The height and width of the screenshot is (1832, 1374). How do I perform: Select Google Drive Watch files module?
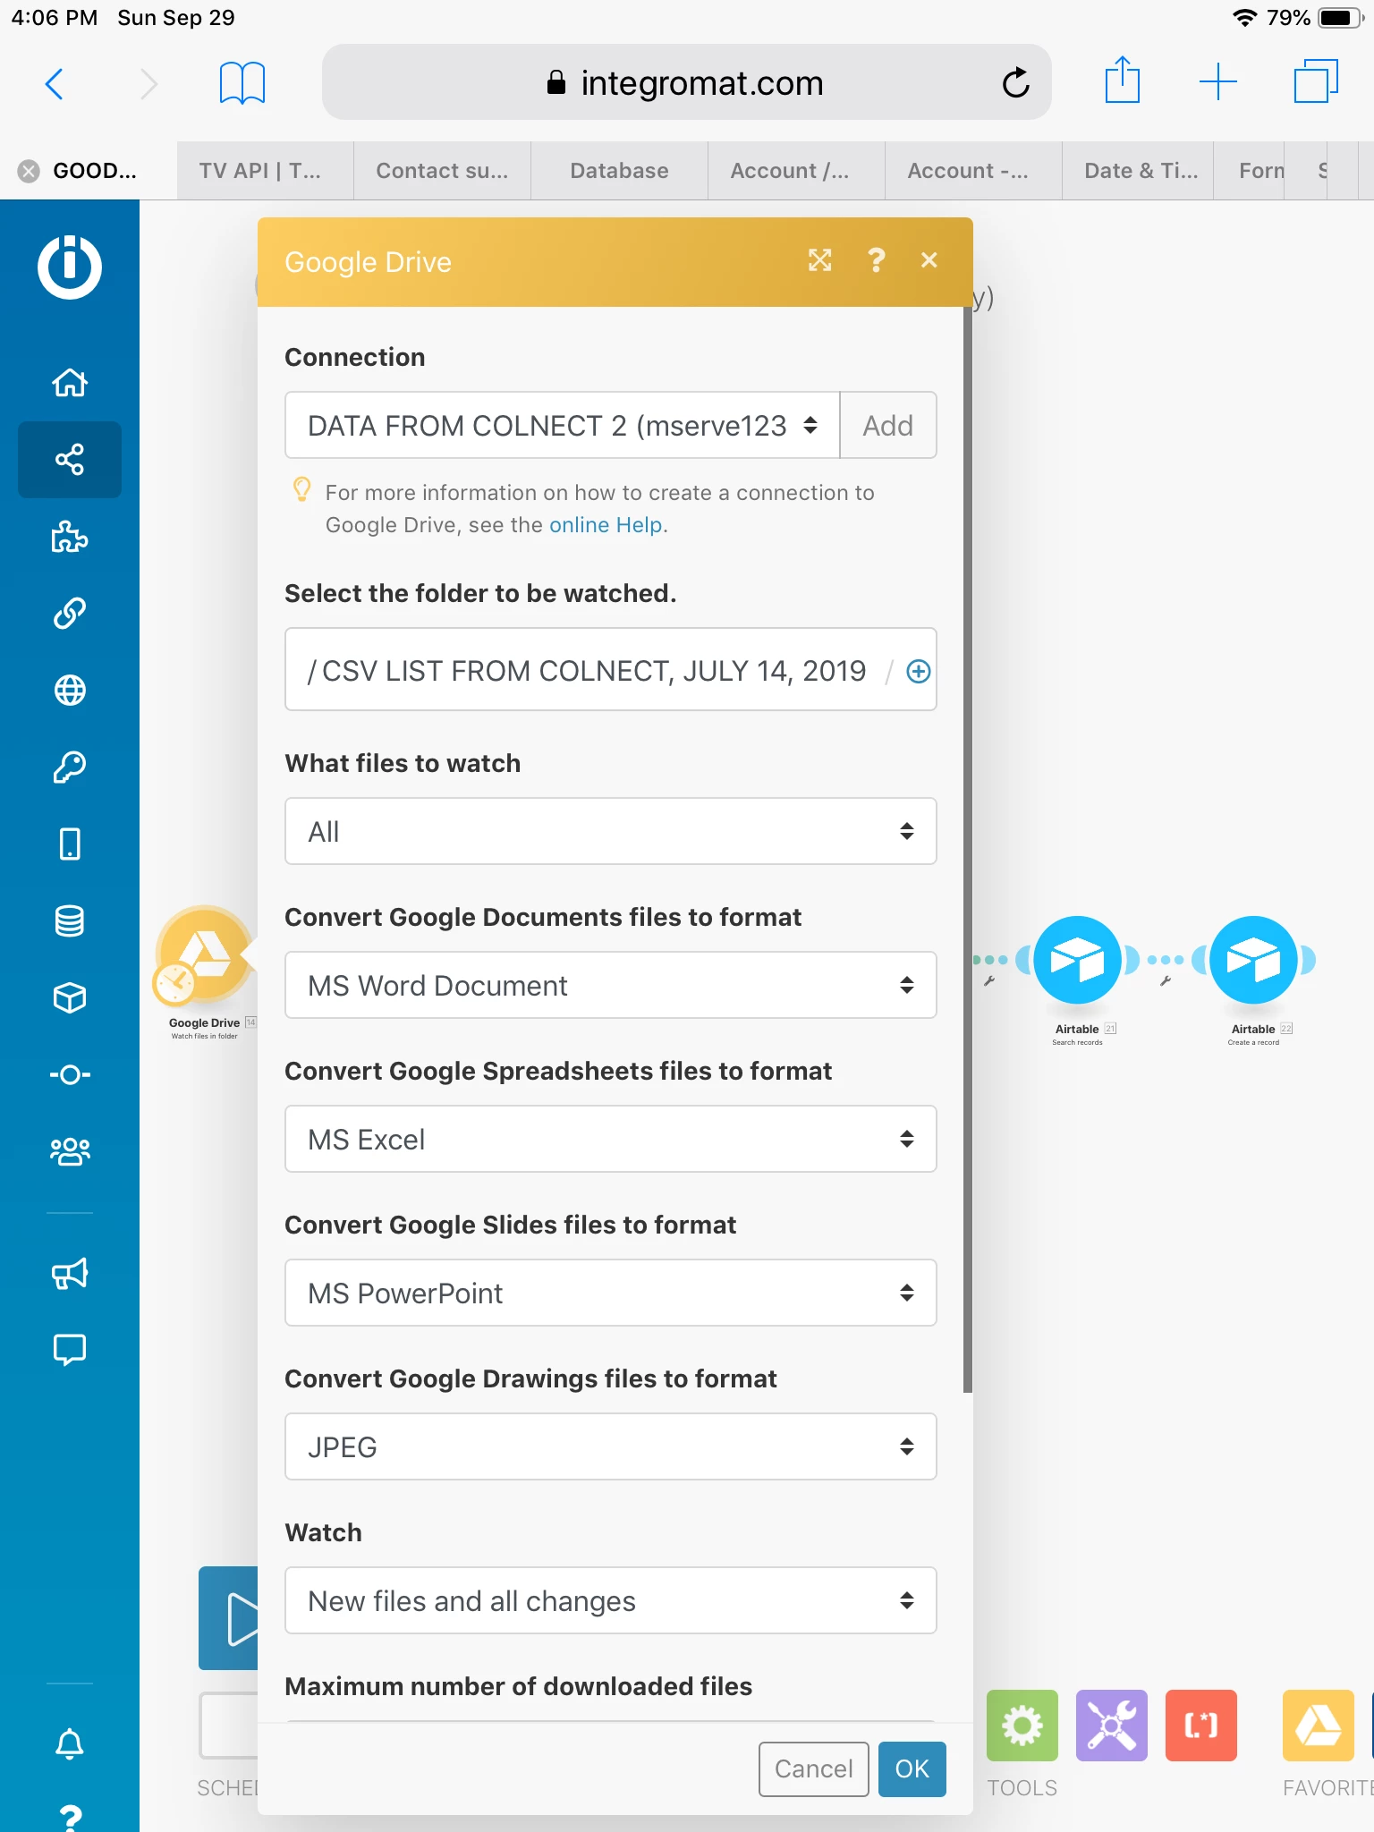pos(205,954)
